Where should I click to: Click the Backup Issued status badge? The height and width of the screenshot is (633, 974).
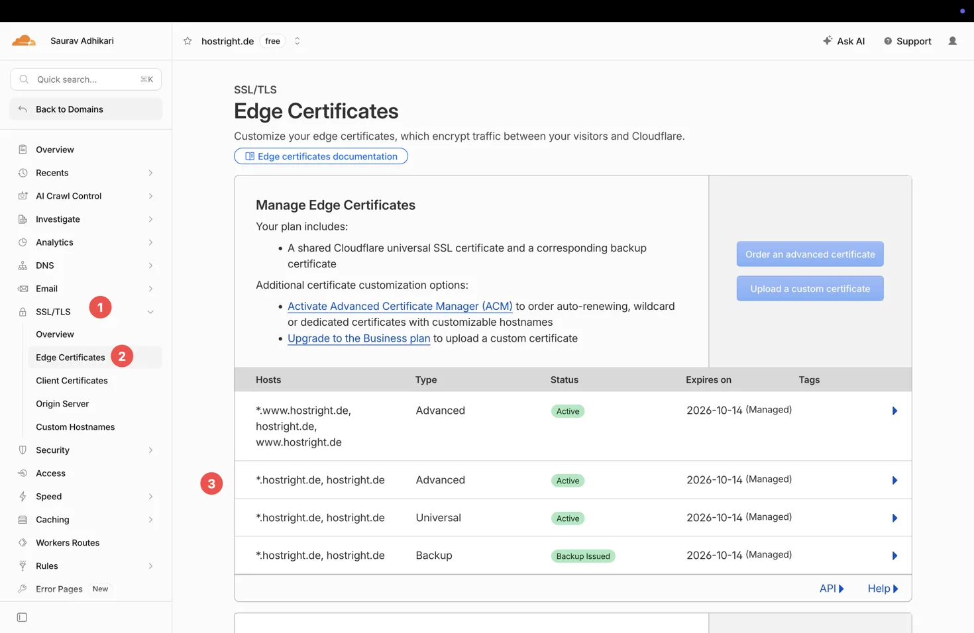[x=583, y=556]
